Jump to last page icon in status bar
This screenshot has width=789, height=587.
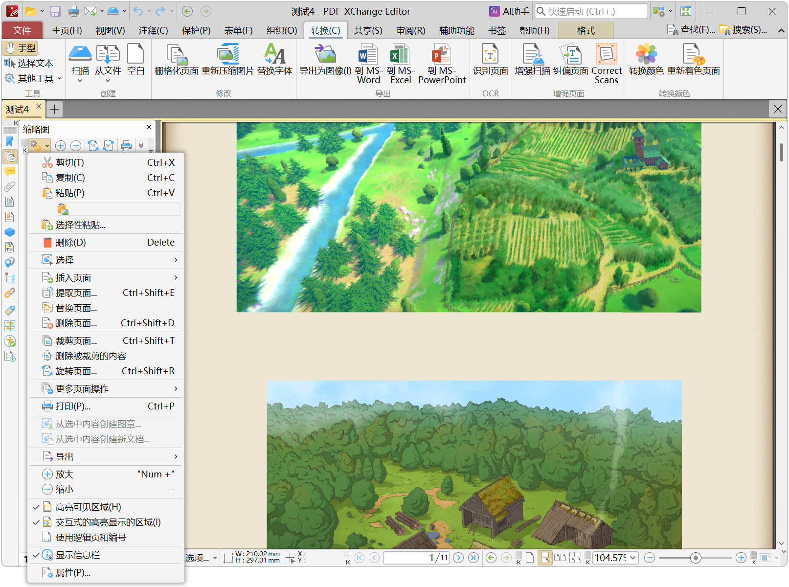473,558
